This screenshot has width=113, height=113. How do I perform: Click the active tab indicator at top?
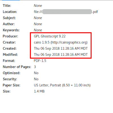click(11, 0)
